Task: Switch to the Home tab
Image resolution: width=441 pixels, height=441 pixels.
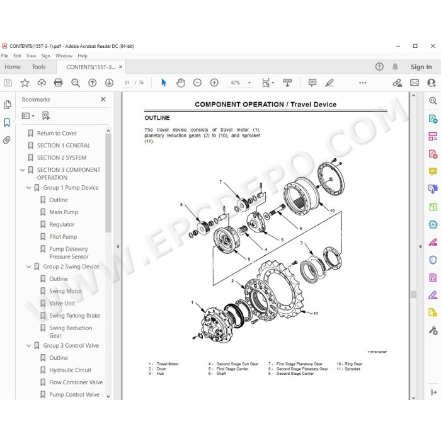Action: (13, 67)
